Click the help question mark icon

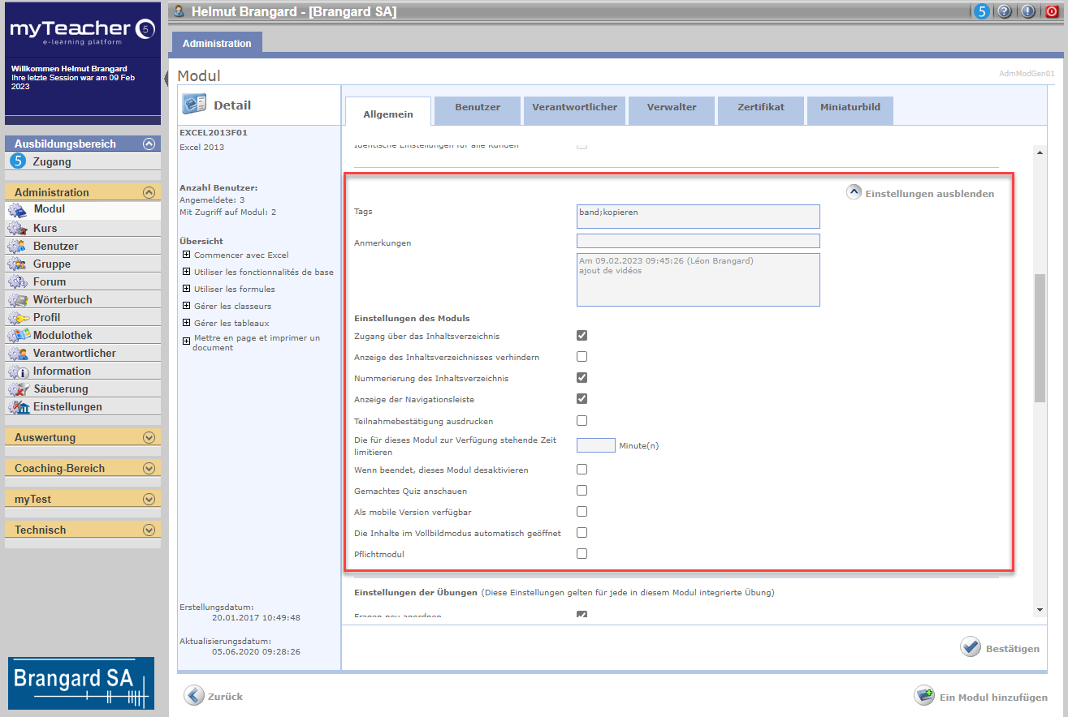[x=1005, y=11]
